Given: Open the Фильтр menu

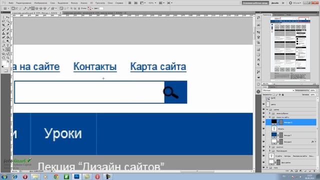Looking at the screenshot, I should click(x=74, y=3).
